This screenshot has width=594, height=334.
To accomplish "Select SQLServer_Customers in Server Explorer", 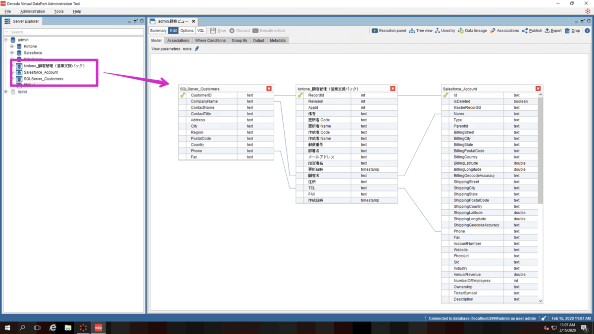I will pyautogui.click(x=44, y=79).
